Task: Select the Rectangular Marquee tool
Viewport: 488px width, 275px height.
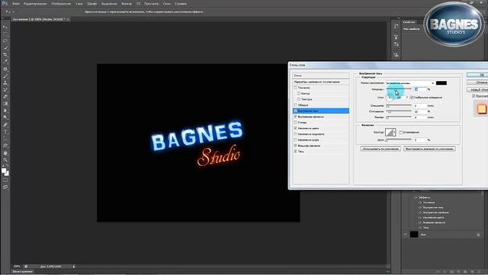Action: (5, 34)
